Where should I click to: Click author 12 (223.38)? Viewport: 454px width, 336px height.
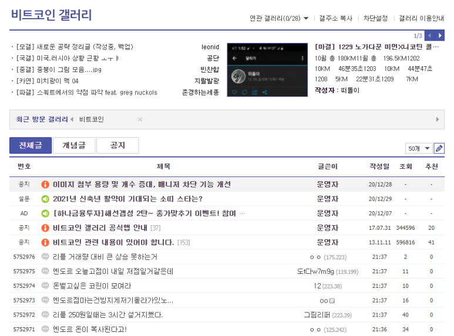[x=328, y=286]
